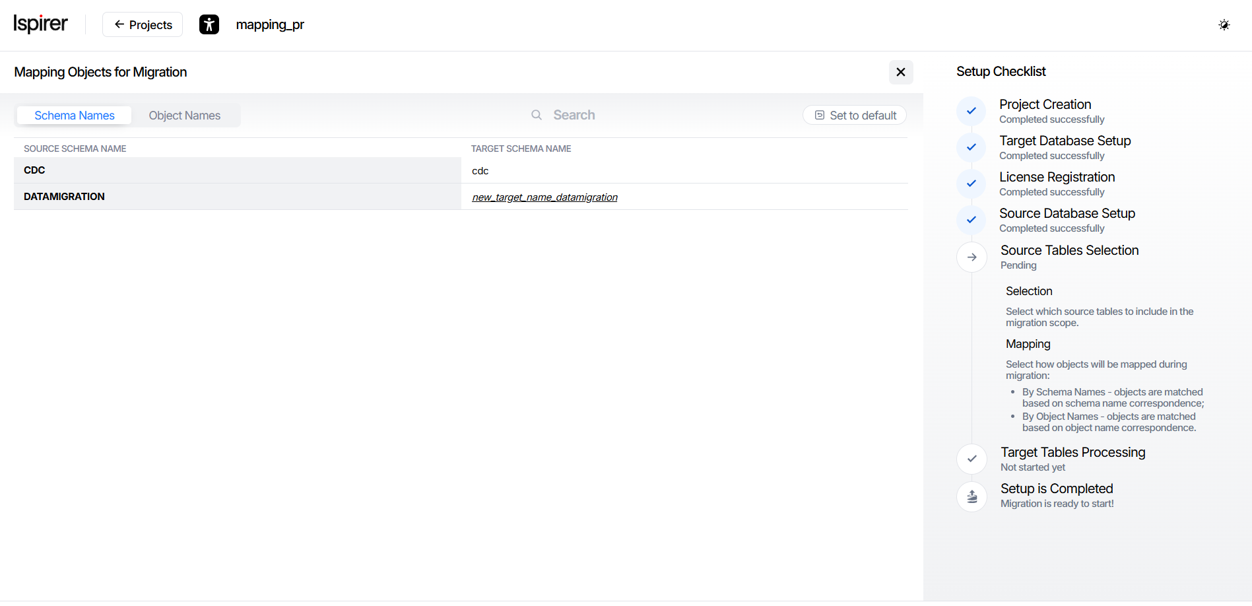Select the DATAMIGRATION source schema row
The width and height of the screenshot is (1252, 606).
pos(65,197)
